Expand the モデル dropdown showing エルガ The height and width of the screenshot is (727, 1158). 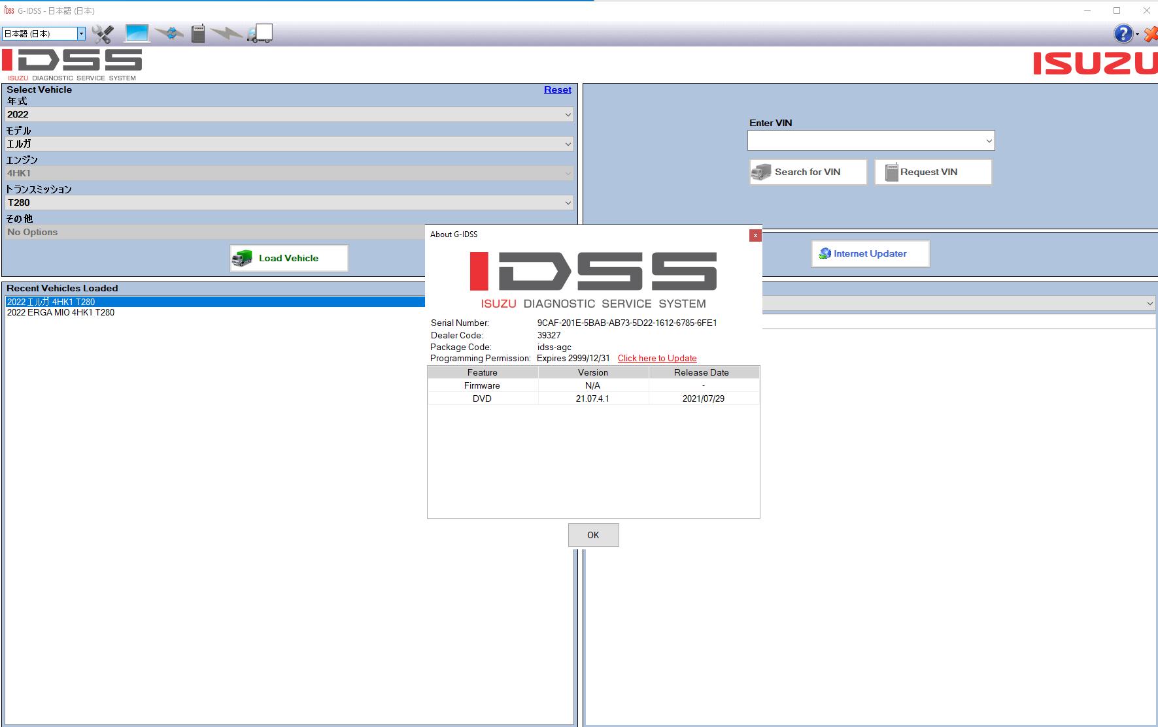coord(566,143)
